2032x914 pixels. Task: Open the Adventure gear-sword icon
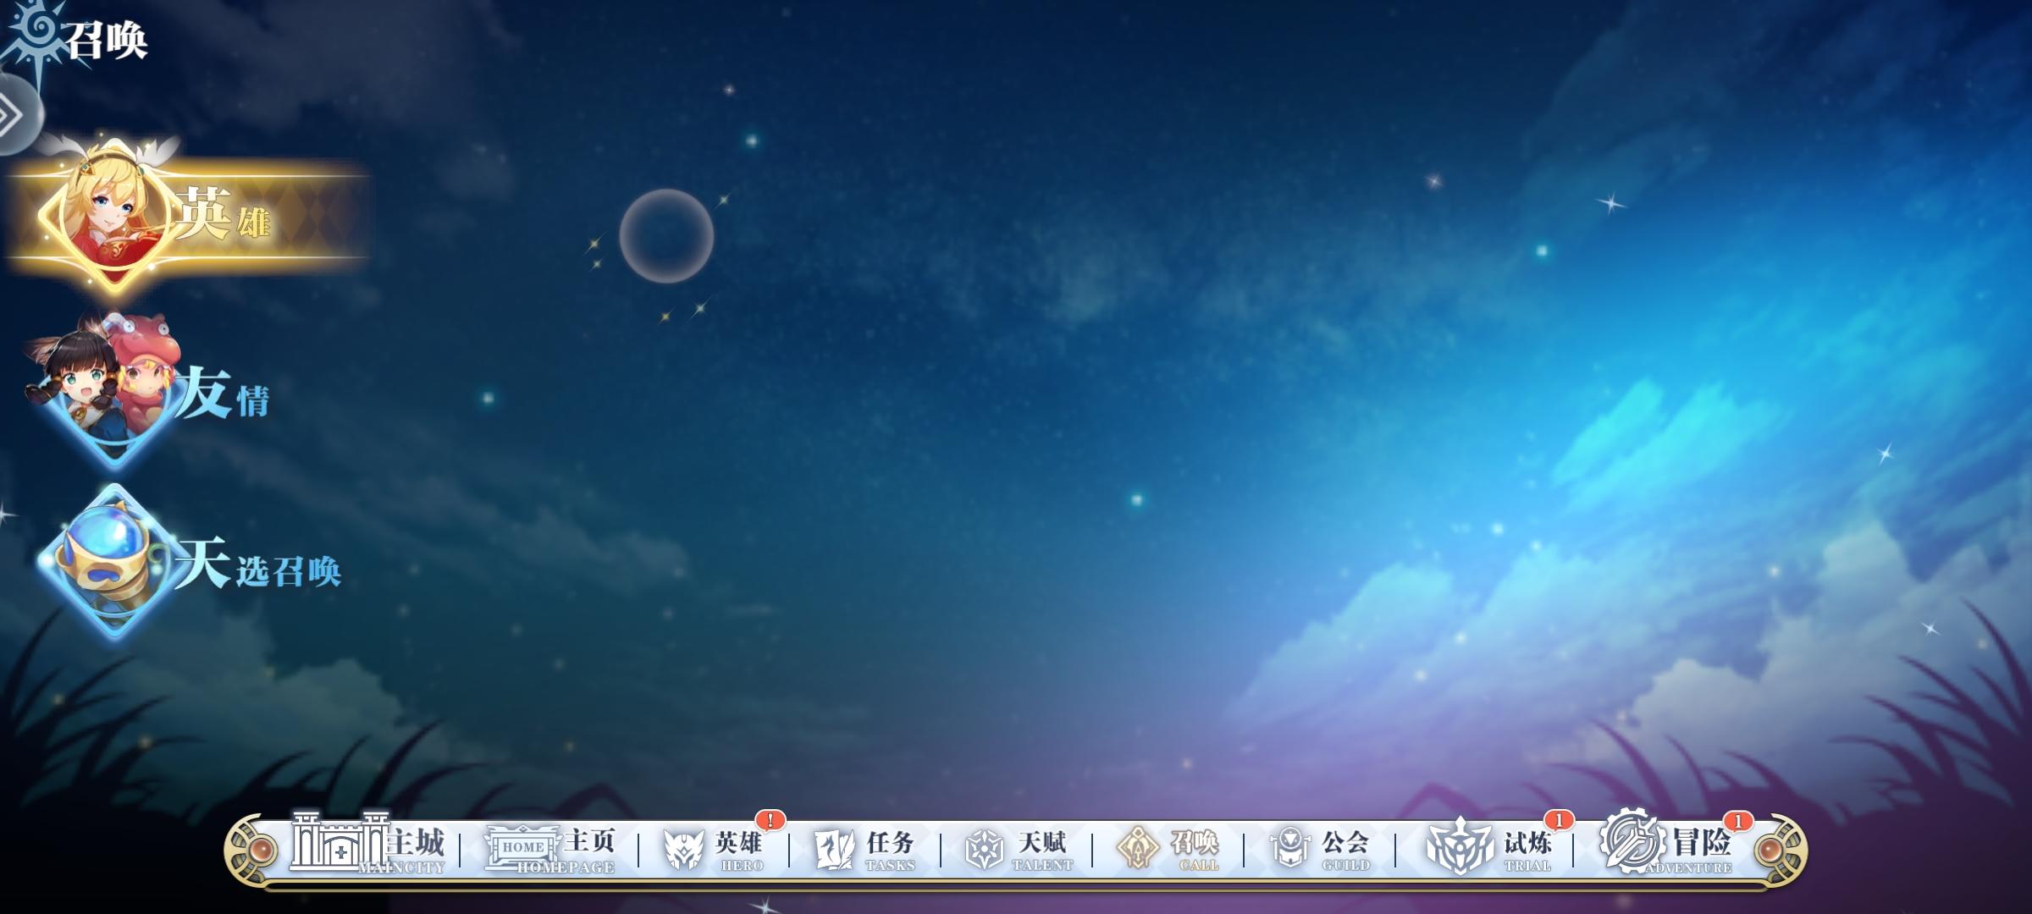coord(1633,843)
